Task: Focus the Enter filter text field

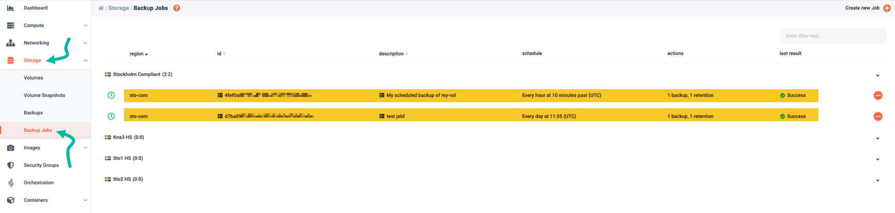Action: (x=833, y=36)
